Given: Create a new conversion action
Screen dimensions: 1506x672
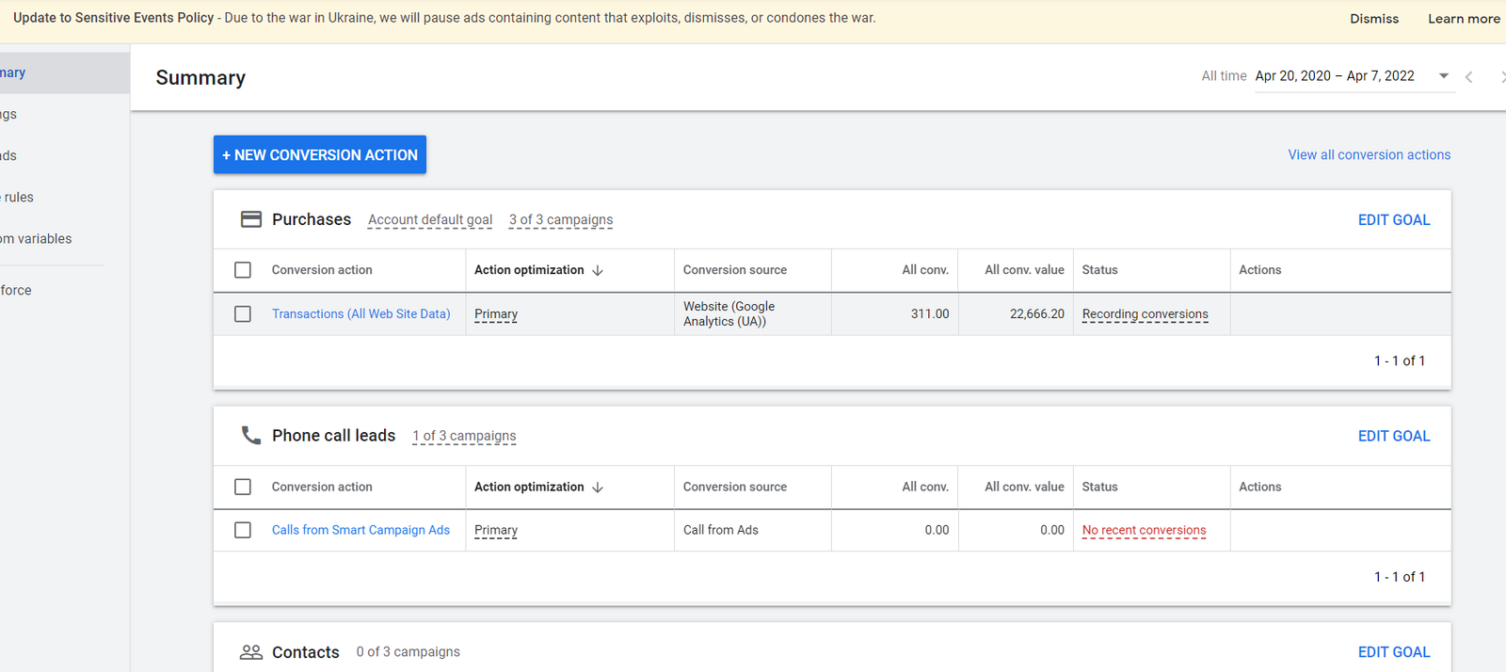Looking at the screenshot, I should point(319,155).
